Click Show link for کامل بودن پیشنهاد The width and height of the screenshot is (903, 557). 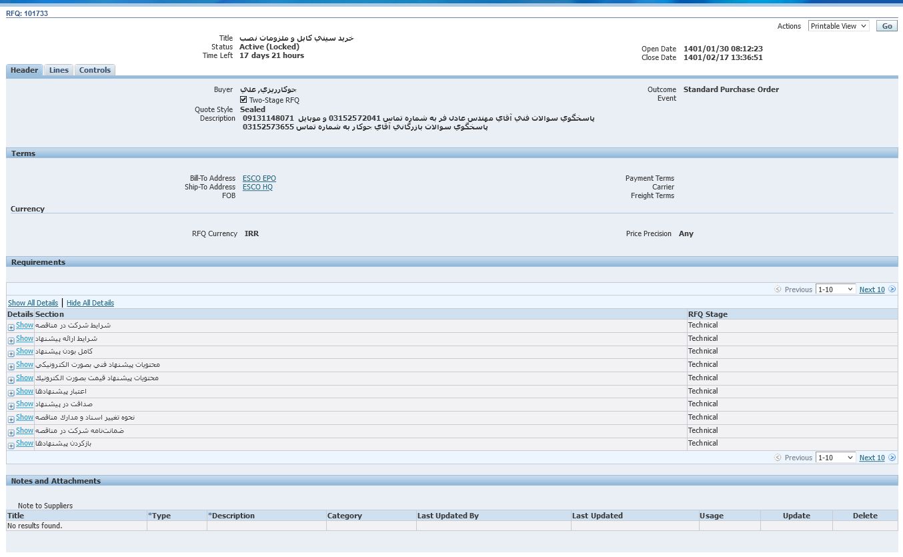coord(25,351)
